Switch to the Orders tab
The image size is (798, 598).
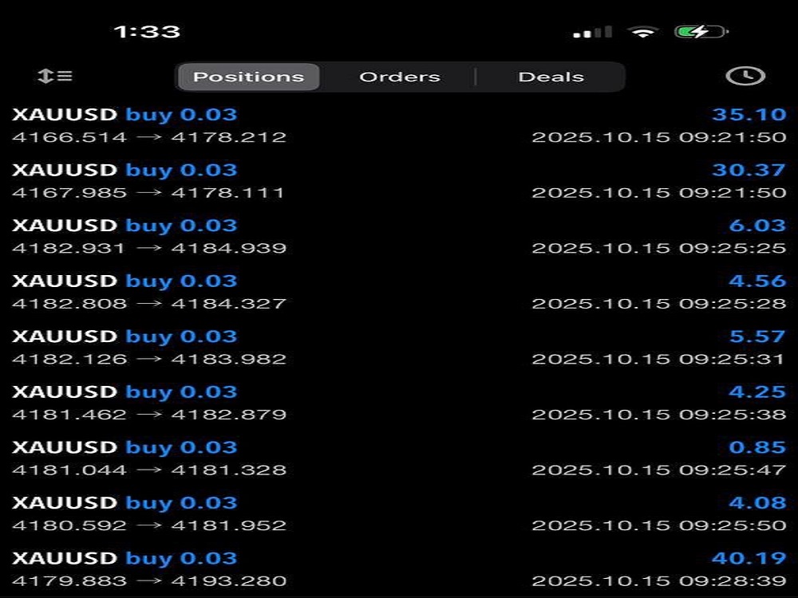click(x=400, y=77)
